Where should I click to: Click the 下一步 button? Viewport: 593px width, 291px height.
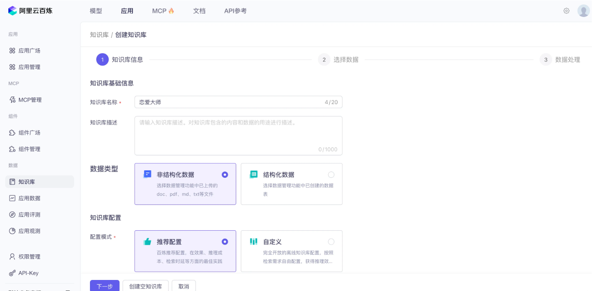pos(105,286)
